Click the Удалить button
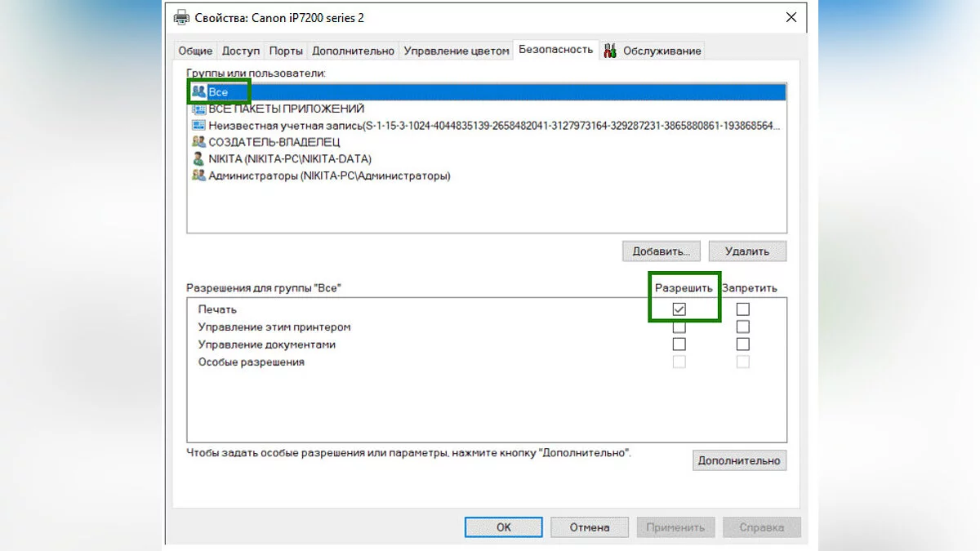Viewport: 980px width, 551px height. 747,251
